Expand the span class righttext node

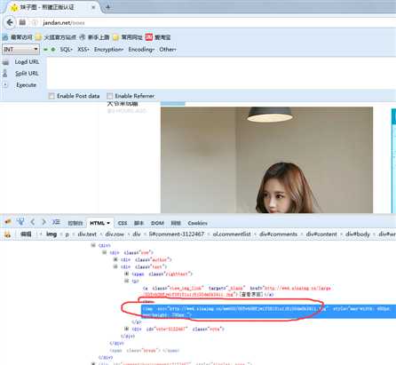(126, 274)
